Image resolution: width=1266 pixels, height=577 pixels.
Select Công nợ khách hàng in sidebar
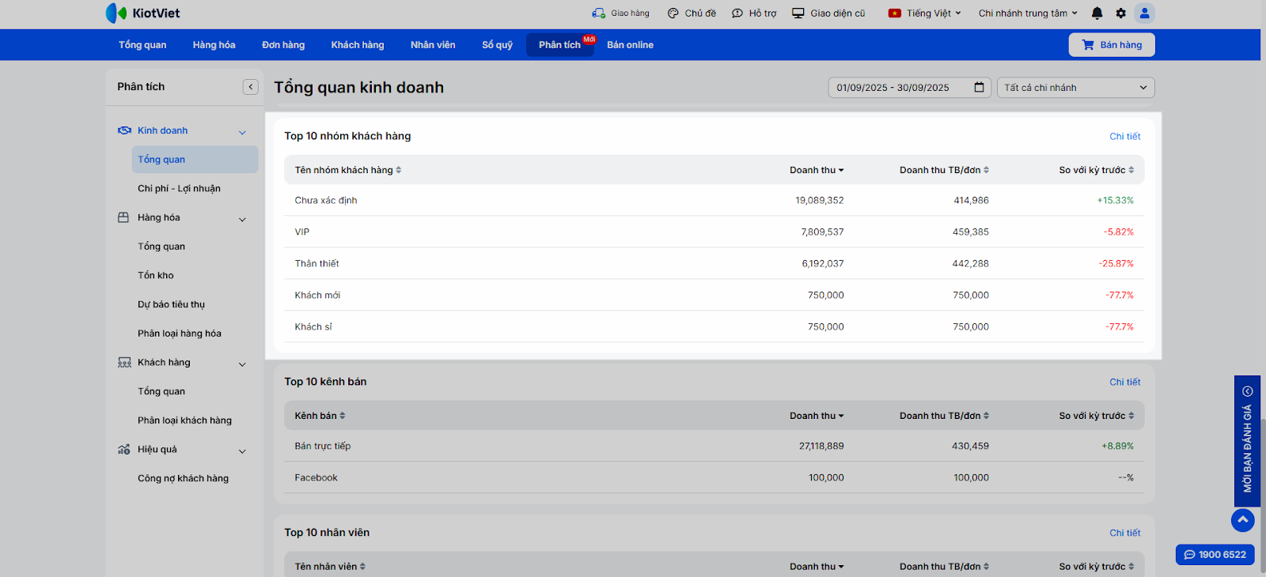pyautogui.click(x=184, y=478)
